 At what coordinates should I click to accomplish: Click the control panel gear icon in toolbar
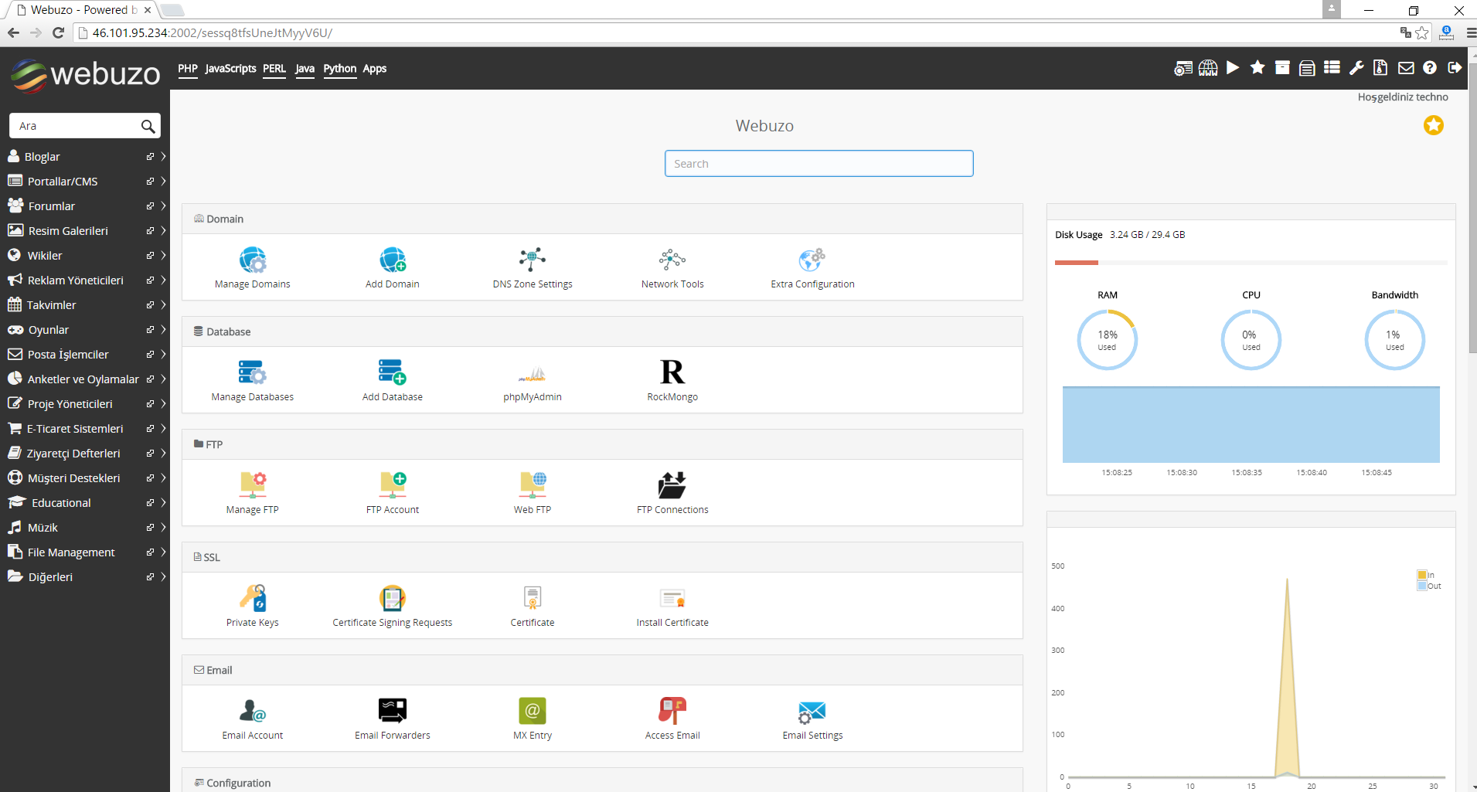1183,69
